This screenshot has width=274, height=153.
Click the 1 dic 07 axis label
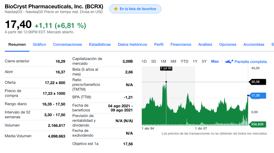[x=201, y=128]
